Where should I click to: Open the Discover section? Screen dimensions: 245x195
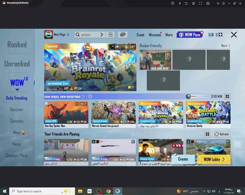point(17,110)
